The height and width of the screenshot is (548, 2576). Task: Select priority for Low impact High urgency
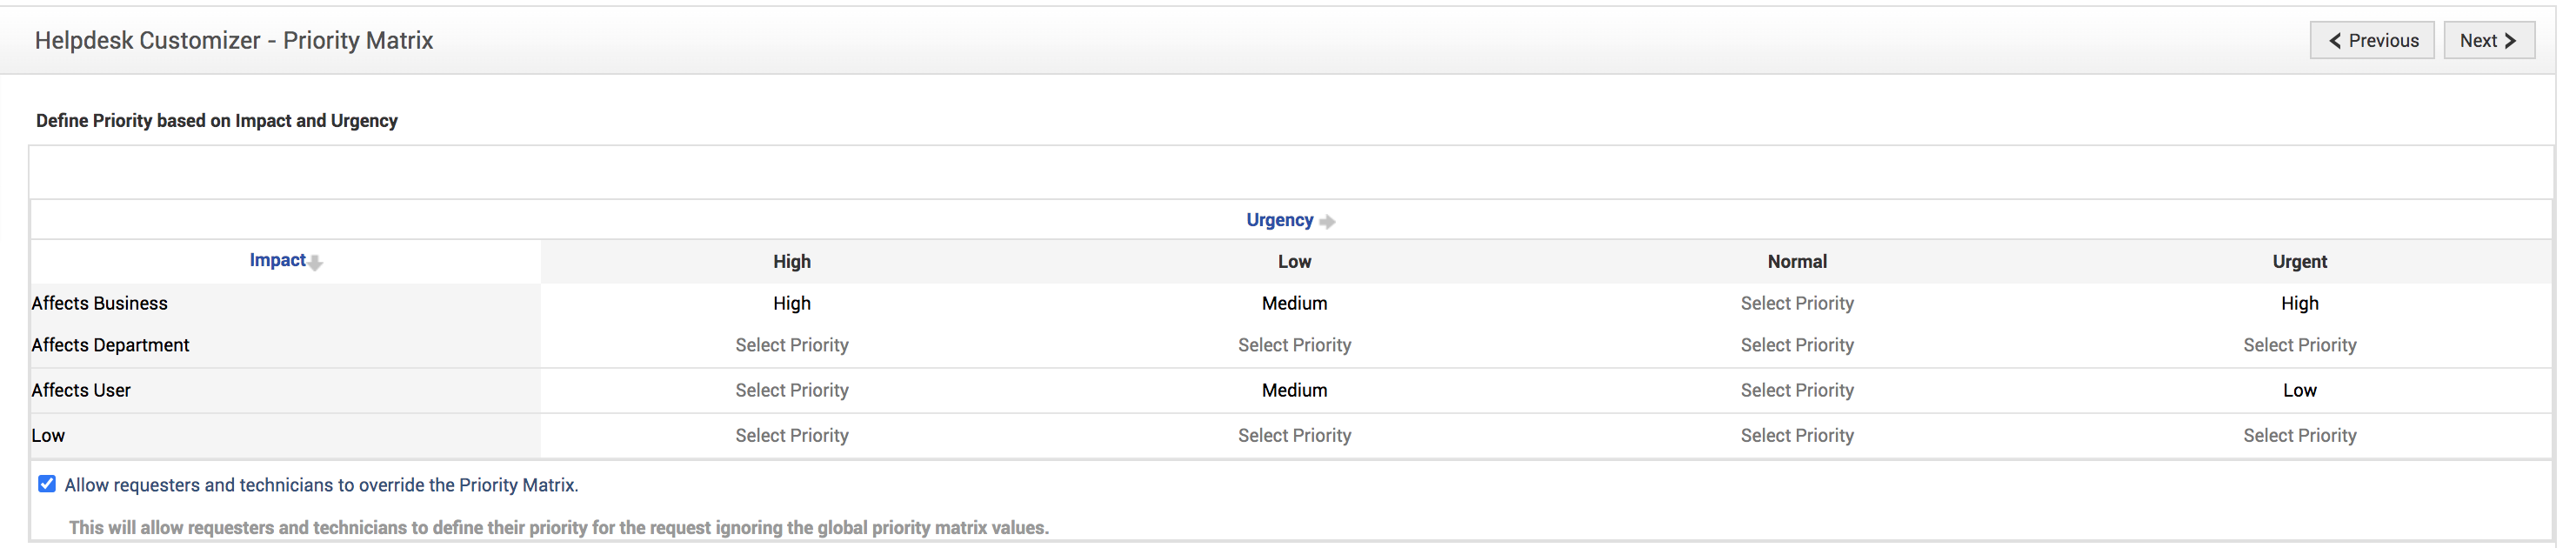(x=791, y=435)
